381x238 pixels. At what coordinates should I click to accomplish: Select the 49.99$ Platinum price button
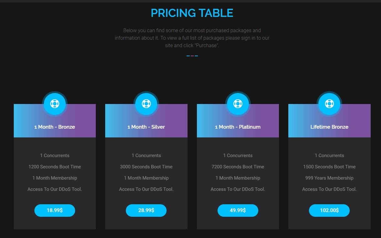[x=238, y=211]
